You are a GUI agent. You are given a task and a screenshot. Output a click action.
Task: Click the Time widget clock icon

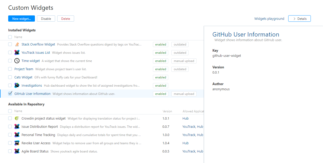(x=17, y=61)
